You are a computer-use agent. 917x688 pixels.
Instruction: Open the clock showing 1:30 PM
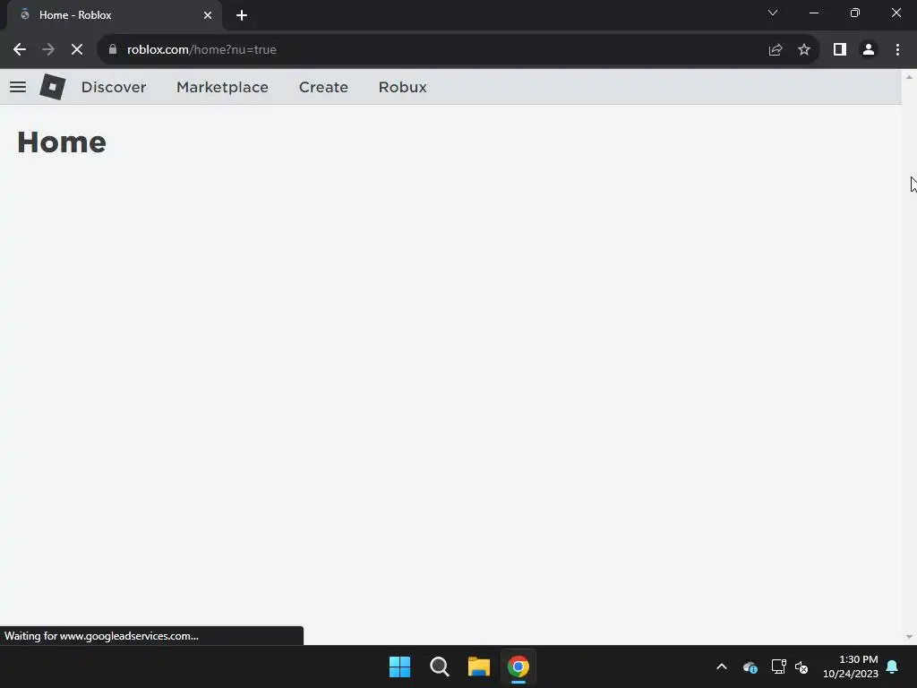click(x=851, y=666)
